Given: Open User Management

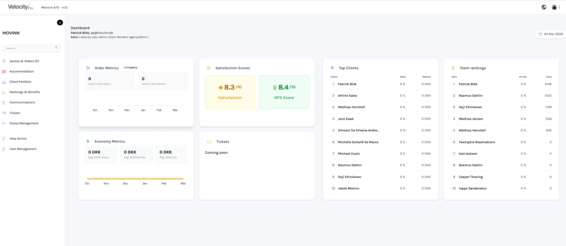Looking at the screenshot, I should pyautogui.click(x=23, y=149).
